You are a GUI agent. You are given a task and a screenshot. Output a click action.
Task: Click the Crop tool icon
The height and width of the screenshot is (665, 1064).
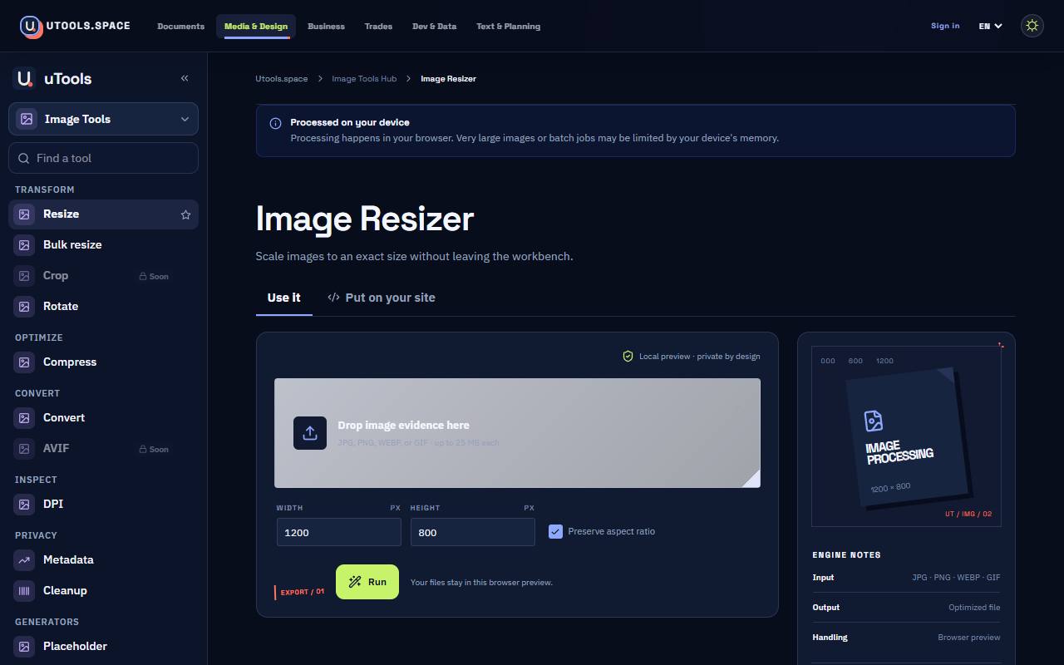coord(24,276)
